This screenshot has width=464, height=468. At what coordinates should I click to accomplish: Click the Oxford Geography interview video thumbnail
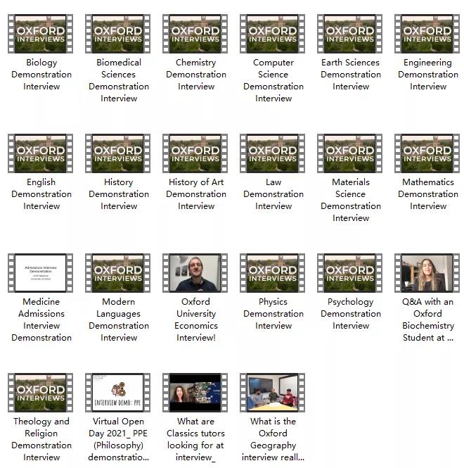point(272,393)
